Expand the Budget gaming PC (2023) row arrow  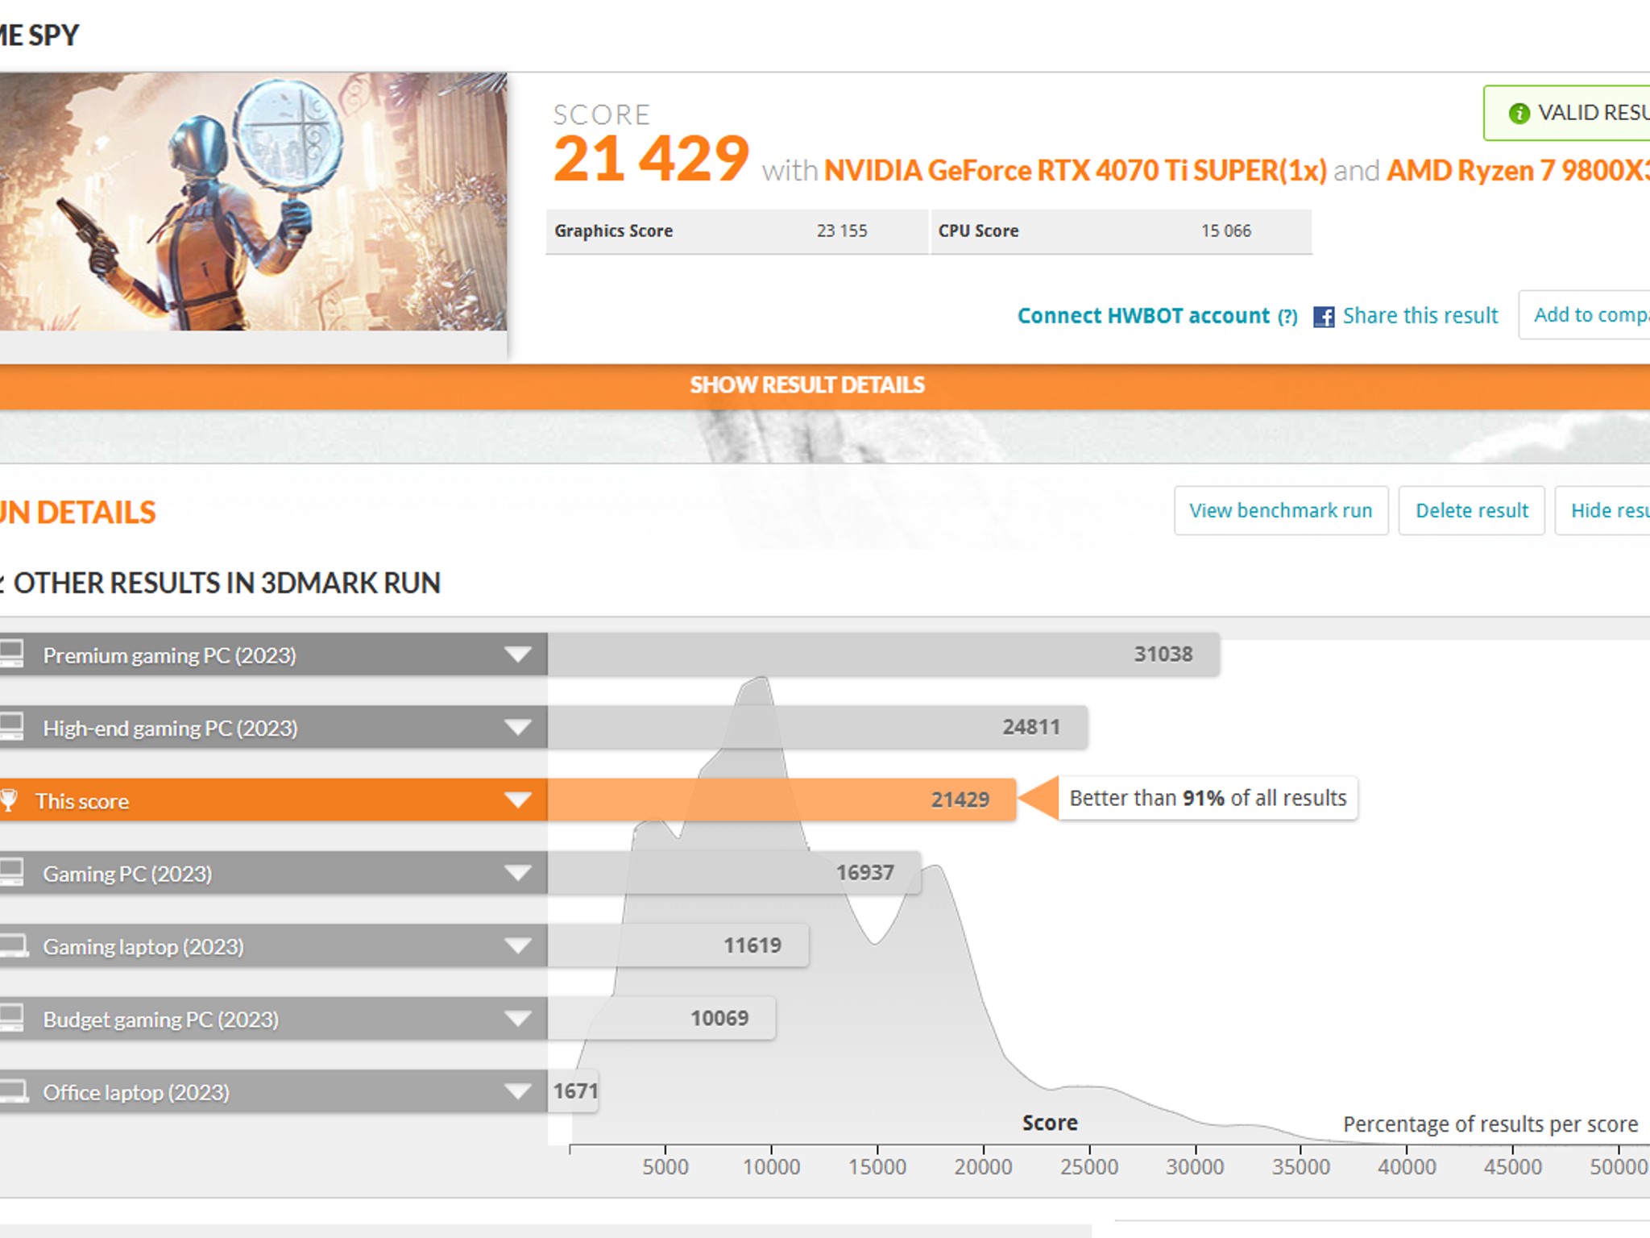tap(517, 1019)
